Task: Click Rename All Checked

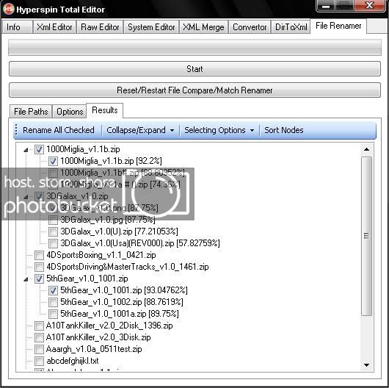Action: click(59, 130)
